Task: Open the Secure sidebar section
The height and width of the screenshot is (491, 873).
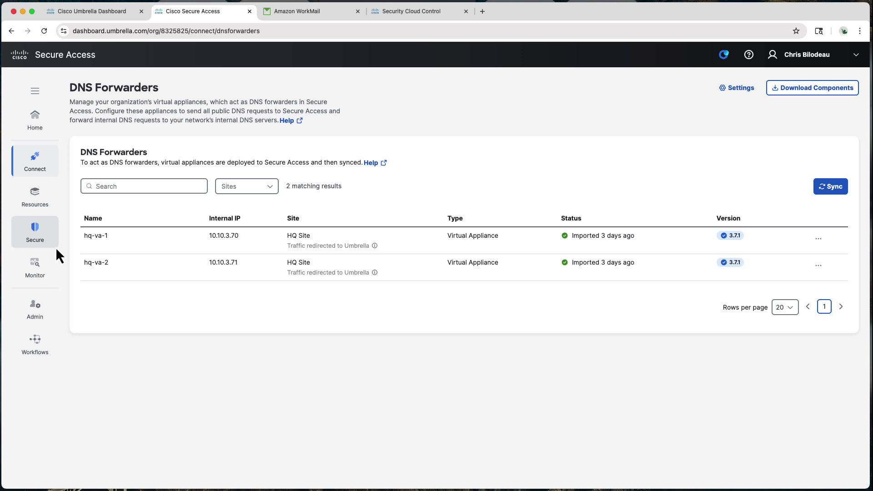Action: pos(35,232)
